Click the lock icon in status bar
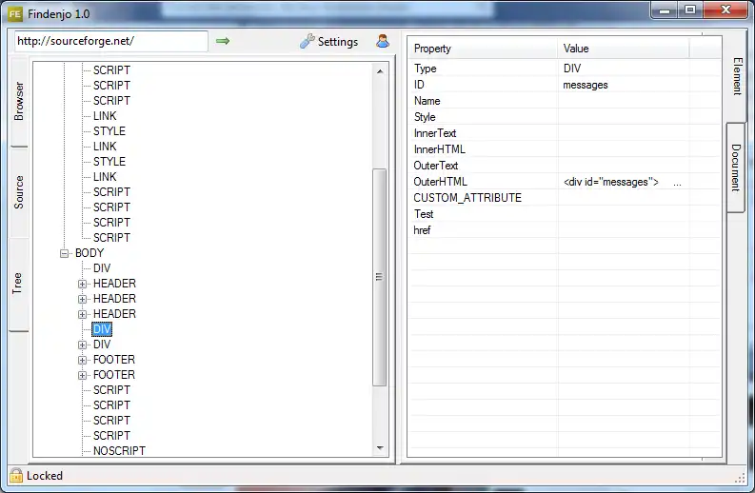The width and height of the screenshot is (755, 493). [x=16, y=475]
